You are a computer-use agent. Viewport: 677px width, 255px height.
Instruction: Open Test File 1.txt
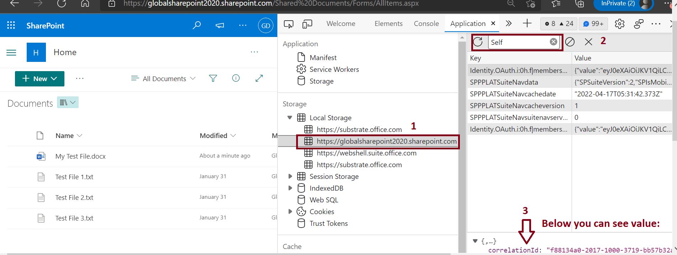click(74, 177)
